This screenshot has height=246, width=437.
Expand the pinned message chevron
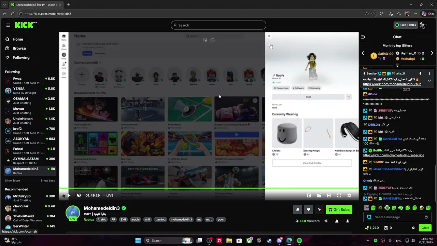point(429,81)
